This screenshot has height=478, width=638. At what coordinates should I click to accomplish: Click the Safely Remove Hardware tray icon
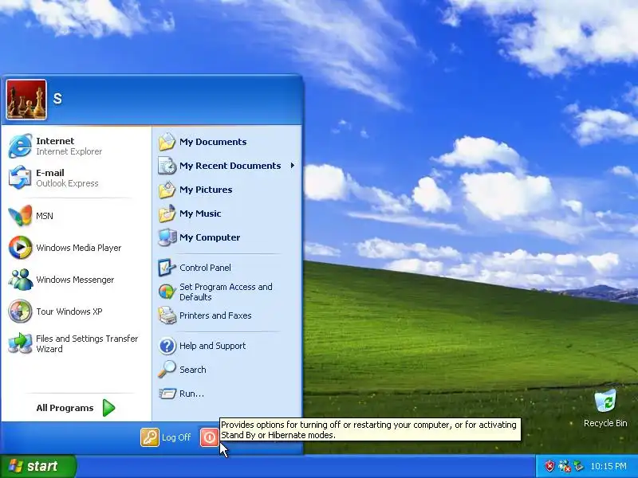[578, 466]
